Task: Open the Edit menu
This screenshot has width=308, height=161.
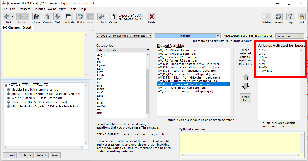Action: pyautogui.click(x=13, y=9)
